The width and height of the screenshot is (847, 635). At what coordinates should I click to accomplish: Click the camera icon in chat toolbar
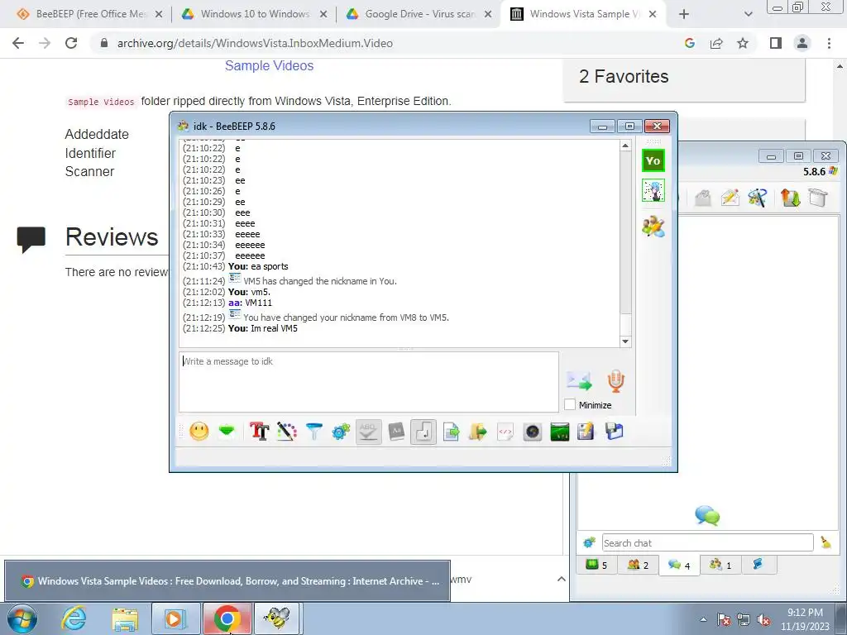click(x=533, y=432)
